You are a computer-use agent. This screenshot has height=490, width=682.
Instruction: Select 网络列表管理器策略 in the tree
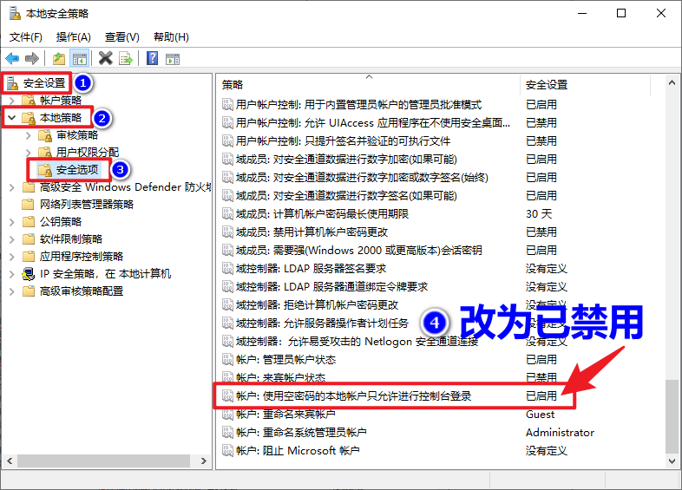tap(87, 205)
